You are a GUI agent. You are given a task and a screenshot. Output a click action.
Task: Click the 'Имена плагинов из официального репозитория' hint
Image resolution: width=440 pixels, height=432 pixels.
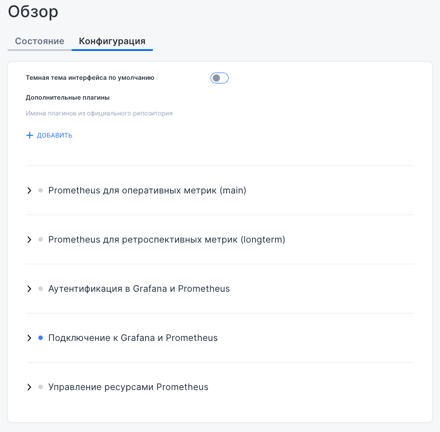tap(99, 113)
